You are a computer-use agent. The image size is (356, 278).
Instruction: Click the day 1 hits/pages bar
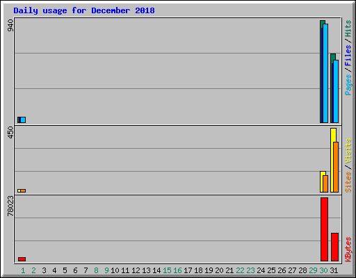[x=22, y=120]
